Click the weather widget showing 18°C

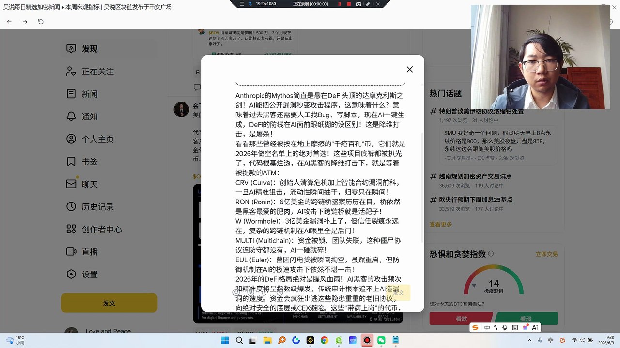15,340
